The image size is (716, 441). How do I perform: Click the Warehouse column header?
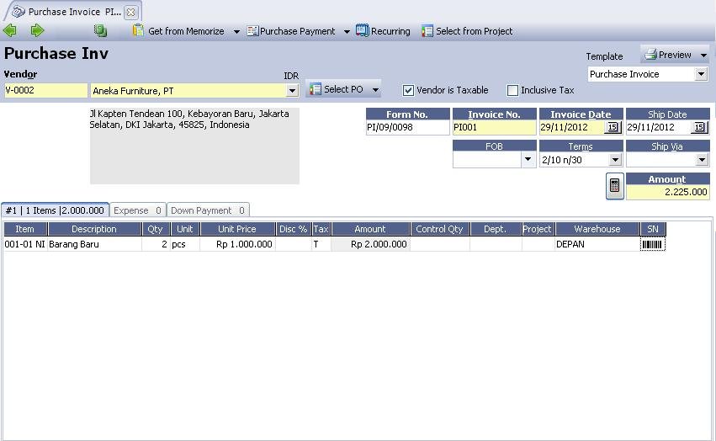(x=597, y=229)
